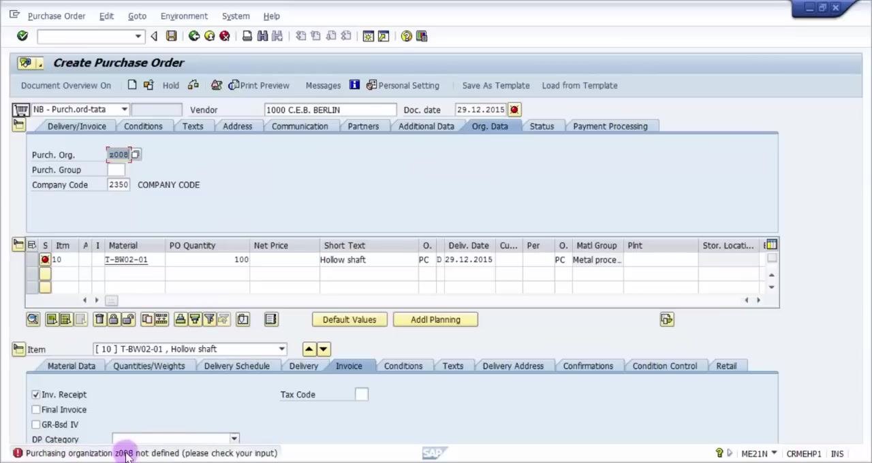The image size is (872, 463).
Task: Switch to the Delivery/Invoice header tab
Action: (x=76, y=126)
